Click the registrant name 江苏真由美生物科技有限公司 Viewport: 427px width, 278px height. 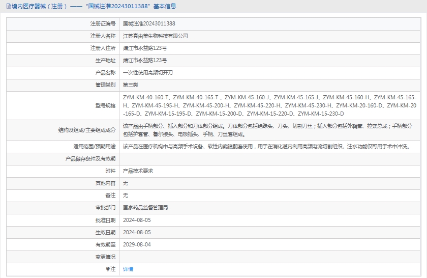point(156,36)
